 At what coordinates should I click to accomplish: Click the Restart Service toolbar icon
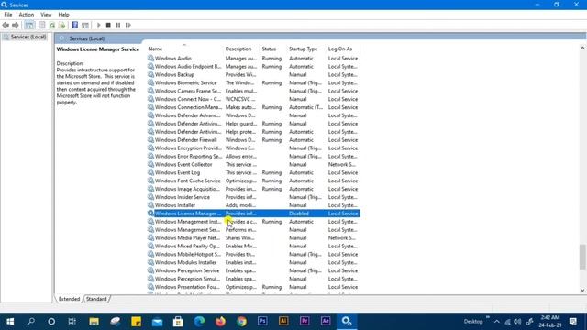128,25
